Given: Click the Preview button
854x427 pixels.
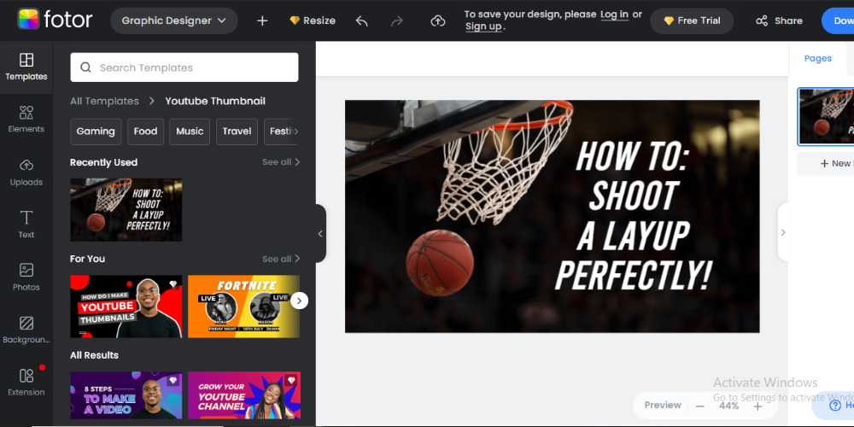Looking at the screenshot, I should (x=663, y=405).
